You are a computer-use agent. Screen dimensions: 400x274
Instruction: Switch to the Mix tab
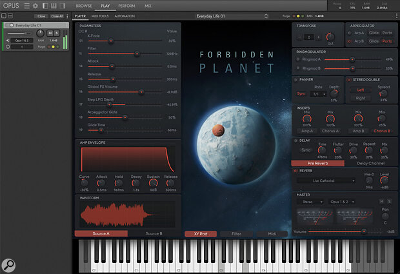point(148,6)
